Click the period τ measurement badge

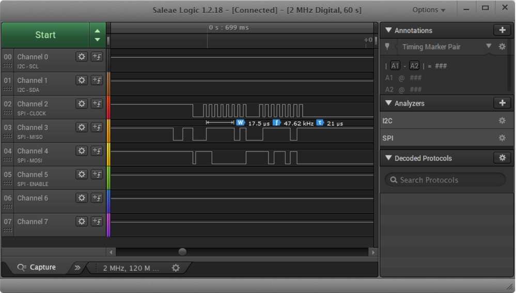(x=320, y=123)
